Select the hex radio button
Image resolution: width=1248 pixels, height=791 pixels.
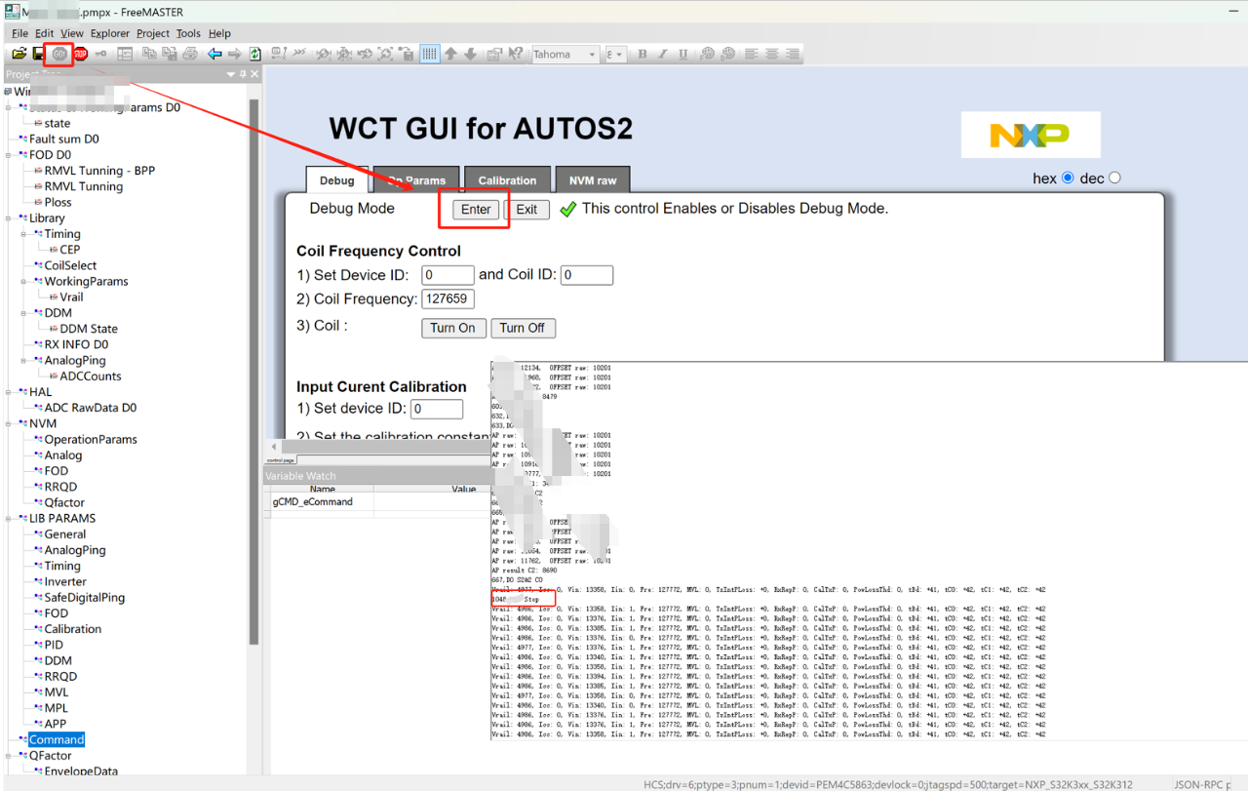tap(1067, 178)
